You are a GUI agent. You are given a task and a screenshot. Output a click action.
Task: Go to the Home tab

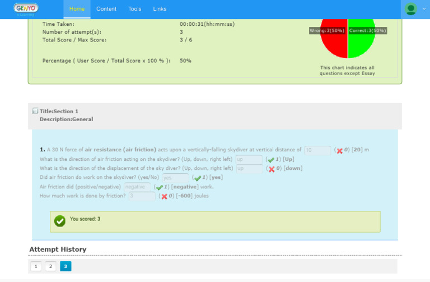pos(77,9)
